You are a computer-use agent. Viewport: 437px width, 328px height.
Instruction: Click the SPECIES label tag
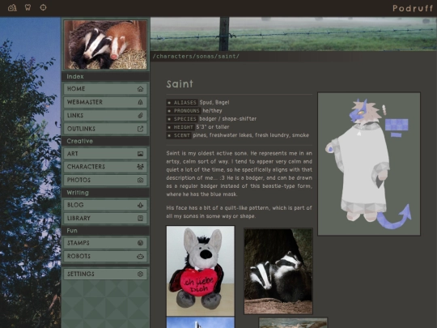(182, 119)
